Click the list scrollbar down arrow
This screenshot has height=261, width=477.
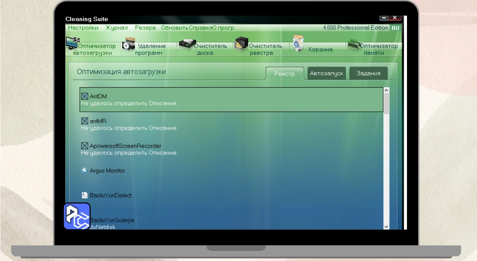(x=386, y=226)
